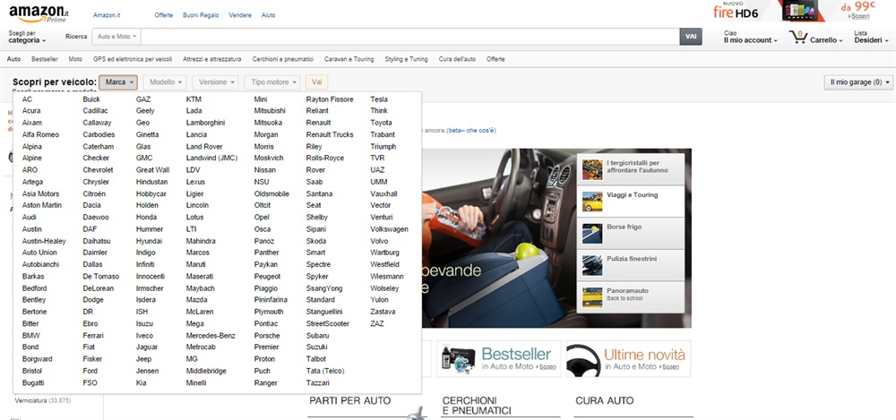Image resolution: width=896 pixels, height=420 pixels.
Task: Open the Ultime novità steering wheel banner
Action: pyautogui.click(x=628, y=359)
